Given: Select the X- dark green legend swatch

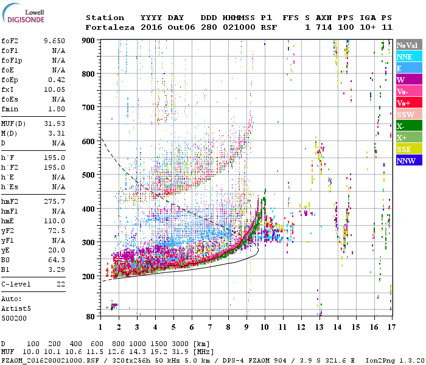Looking at the screenshot, I should 409,126.
